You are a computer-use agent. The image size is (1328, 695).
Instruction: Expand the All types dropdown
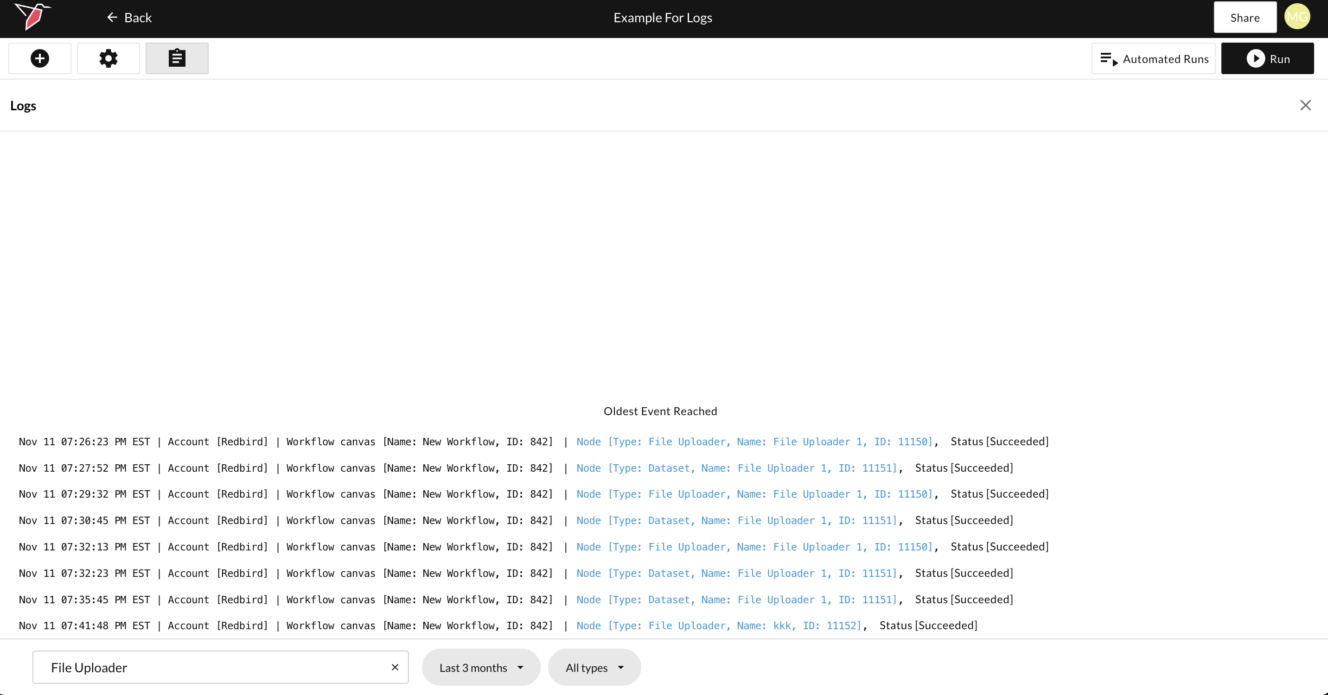[x=594, y=668]
